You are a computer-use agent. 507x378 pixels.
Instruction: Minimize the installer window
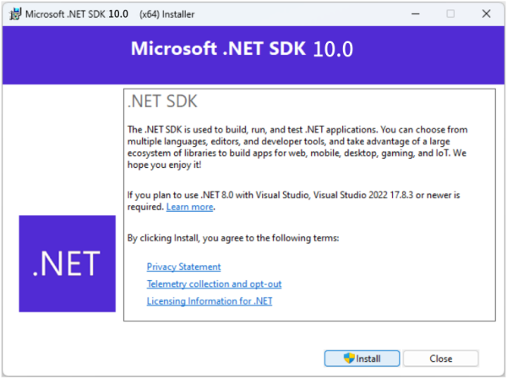(416, 13)
